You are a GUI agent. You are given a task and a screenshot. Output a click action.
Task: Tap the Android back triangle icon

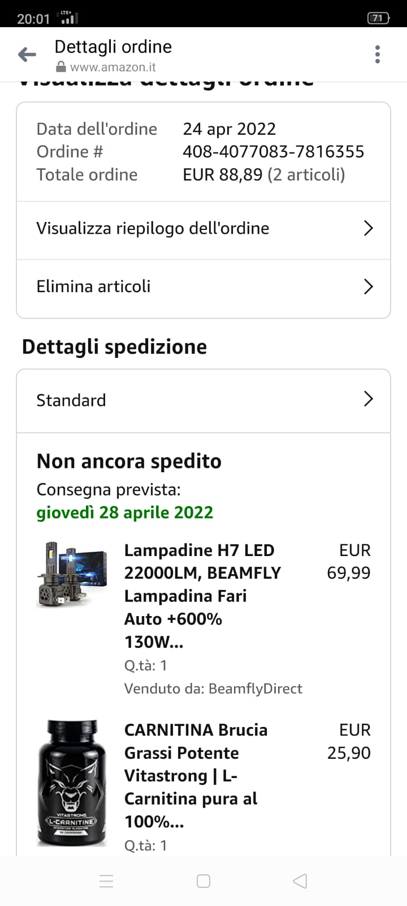coord(300,881)
